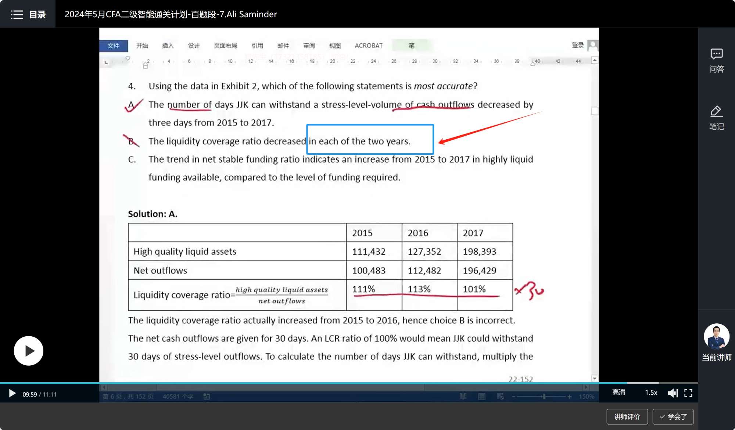Click the tab stop selector at ruler corner
The height and width of the screenshot is (430, 735).
click(106, 62)
